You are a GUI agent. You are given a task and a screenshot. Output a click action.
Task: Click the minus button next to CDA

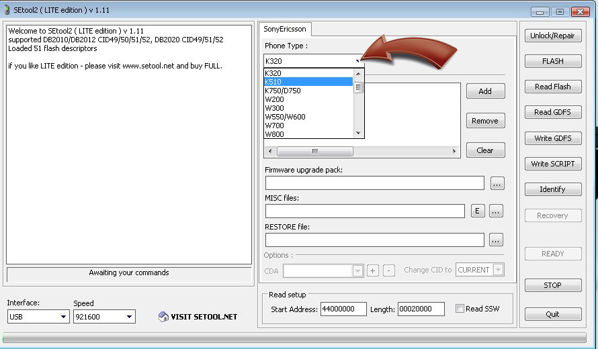pos(388,271)
